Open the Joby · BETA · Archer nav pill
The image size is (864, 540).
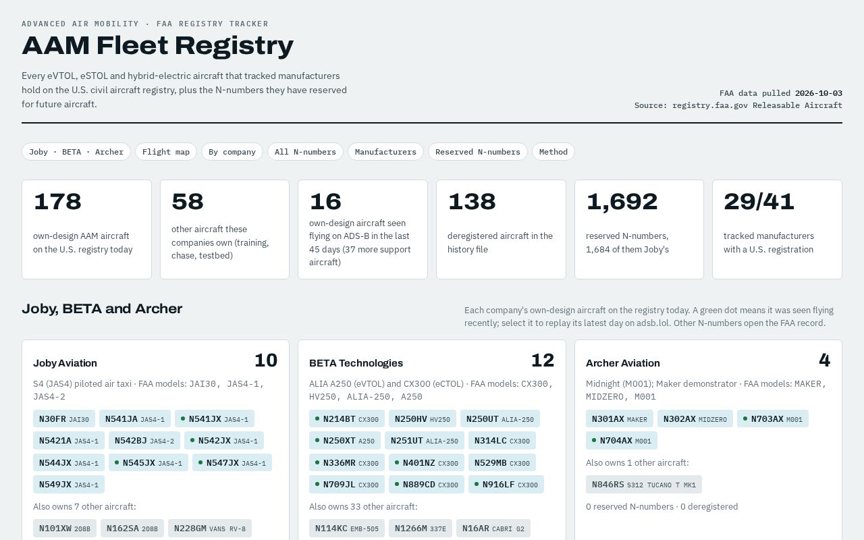(76, 152)
